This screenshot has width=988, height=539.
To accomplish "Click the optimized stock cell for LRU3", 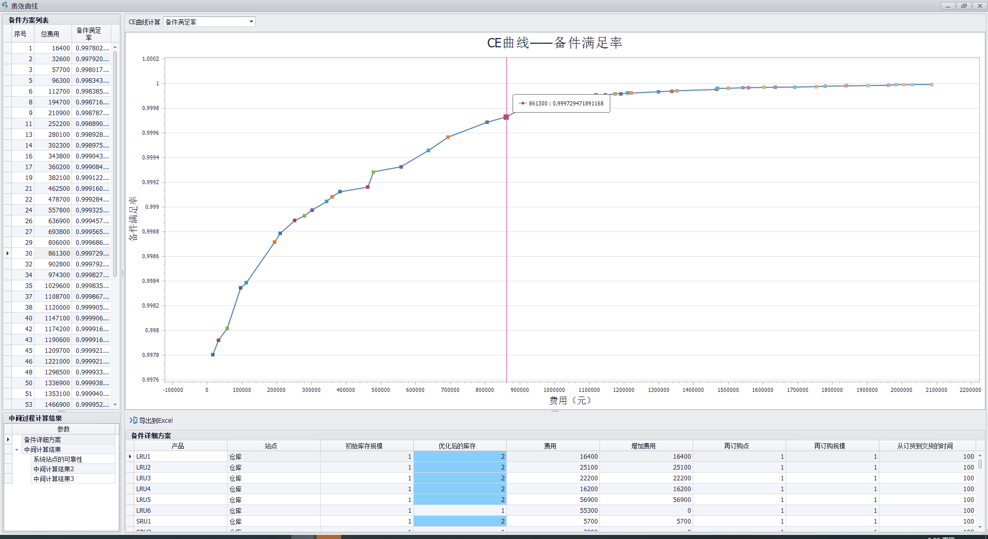I will [x=460, y=478].
